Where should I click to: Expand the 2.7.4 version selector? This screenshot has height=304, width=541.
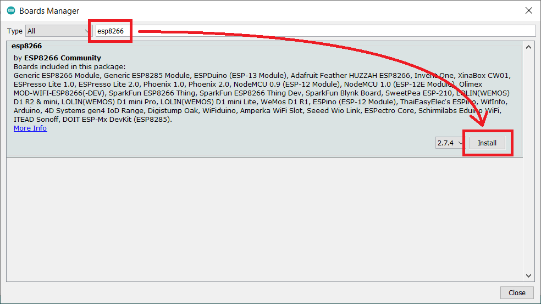pos(451,143)
